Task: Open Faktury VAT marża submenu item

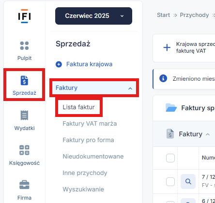Action: 90,124
